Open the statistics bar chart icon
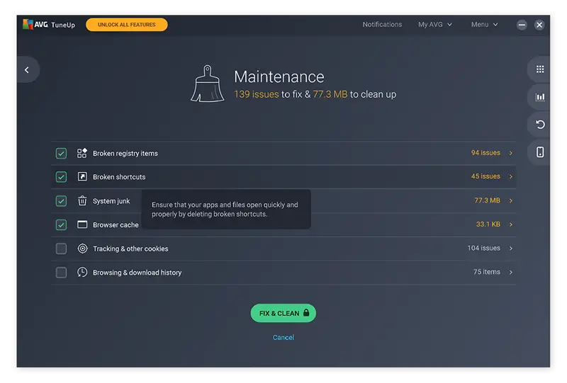The image size is (567, 383). (x=540, y=97)
